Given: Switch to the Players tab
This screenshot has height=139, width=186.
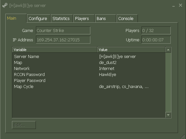Looking at the screenshot, I should (x=84, y=18).
